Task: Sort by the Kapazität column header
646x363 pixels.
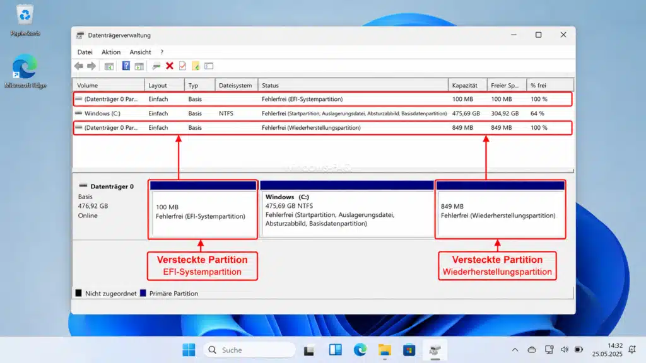Action: [x=467, y=85]
